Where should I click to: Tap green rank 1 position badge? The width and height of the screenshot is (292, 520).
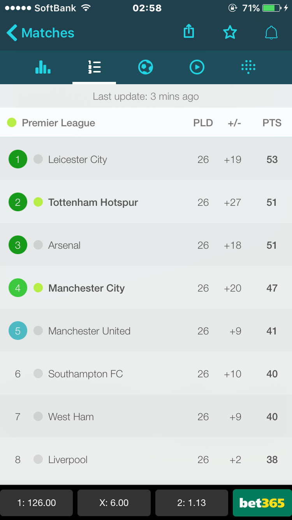click(18, 159)
